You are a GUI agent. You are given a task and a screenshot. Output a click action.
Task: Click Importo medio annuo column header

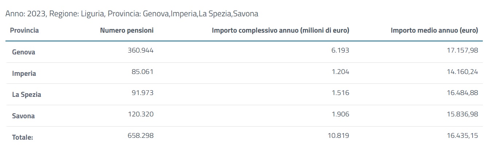coord(434,30)
